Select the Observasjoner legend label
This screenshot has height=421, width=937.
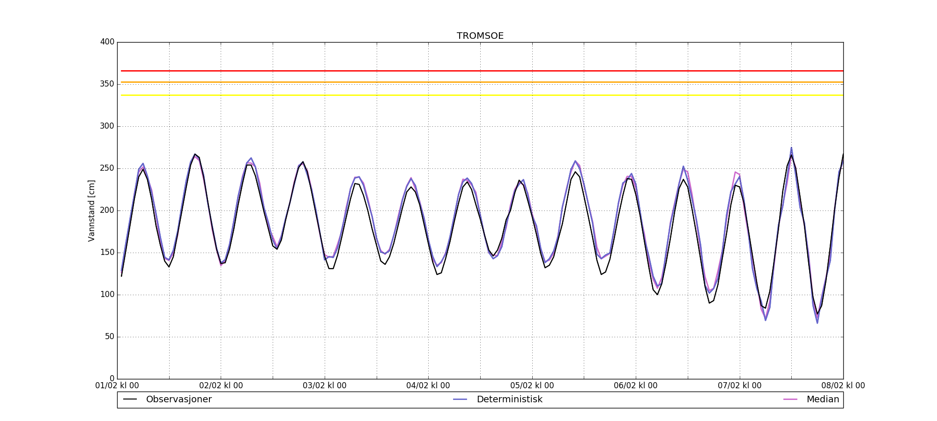point(178,399)
